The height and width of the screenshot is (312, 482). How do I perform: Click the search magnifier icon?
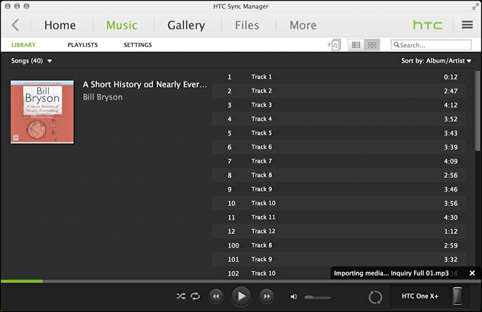pyautogui.click(x=396, y=45)
